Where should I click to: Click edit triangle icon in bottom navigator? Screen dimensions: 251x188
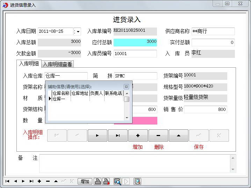56,181
